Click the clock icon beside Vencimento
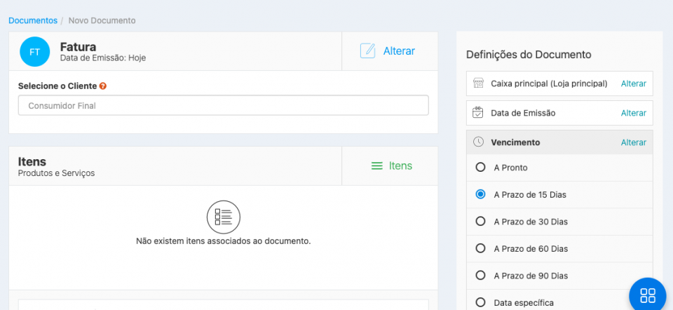The image size is (673, 310). (478, 142)
